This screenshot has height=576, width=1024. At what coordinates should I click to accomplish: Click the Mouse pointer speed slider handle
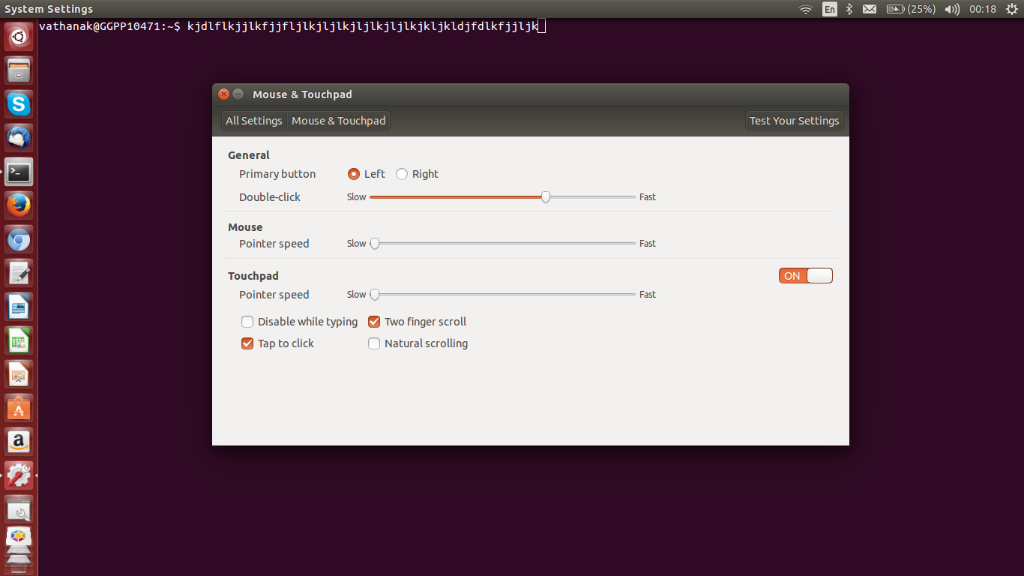point(374,244)
